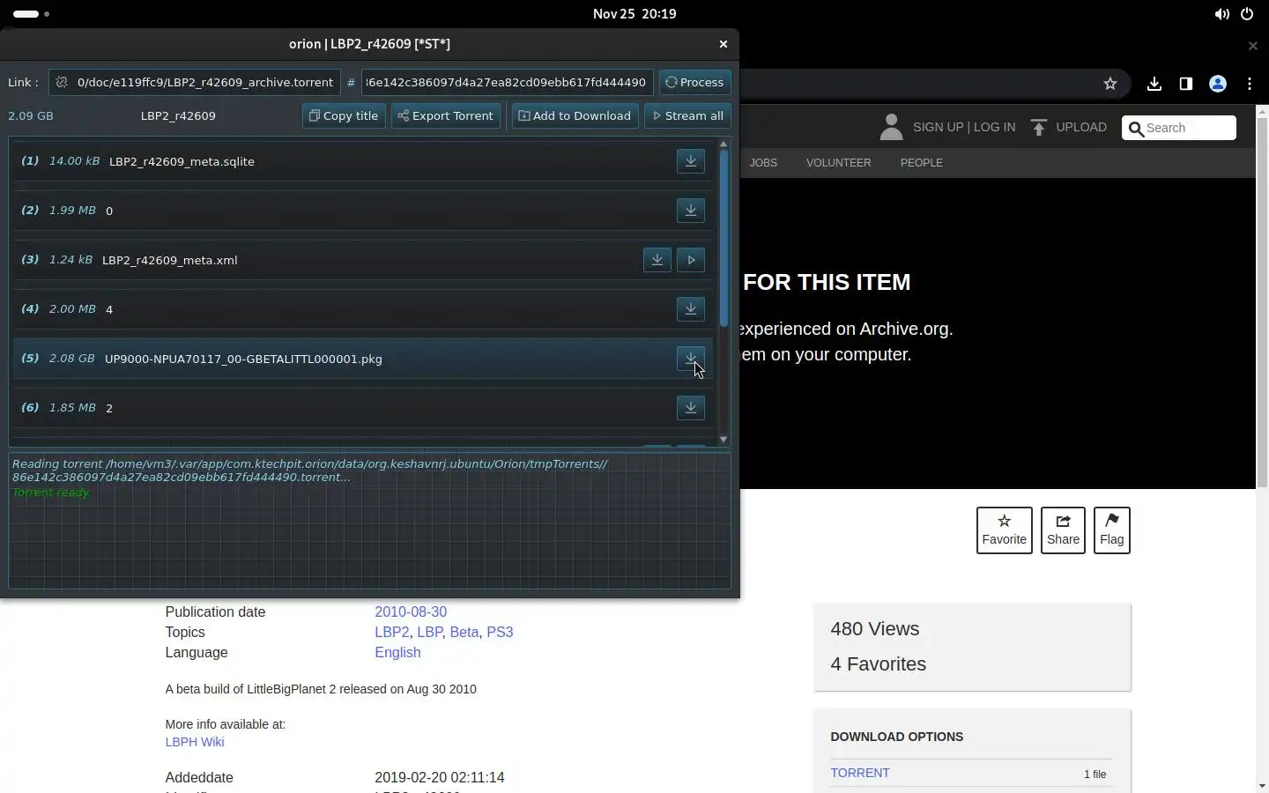Select the UP9000-NPUA70117_00-GBETALITTL000001.pkg name
The height and width of the screenshot is (793, 1269).
[x=243, y=359]
